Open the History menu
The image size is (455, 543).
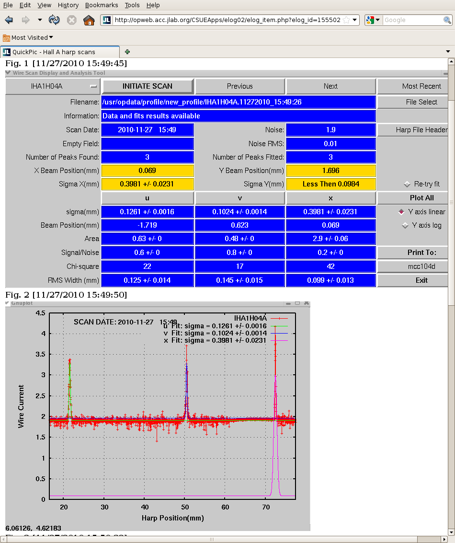68,5
